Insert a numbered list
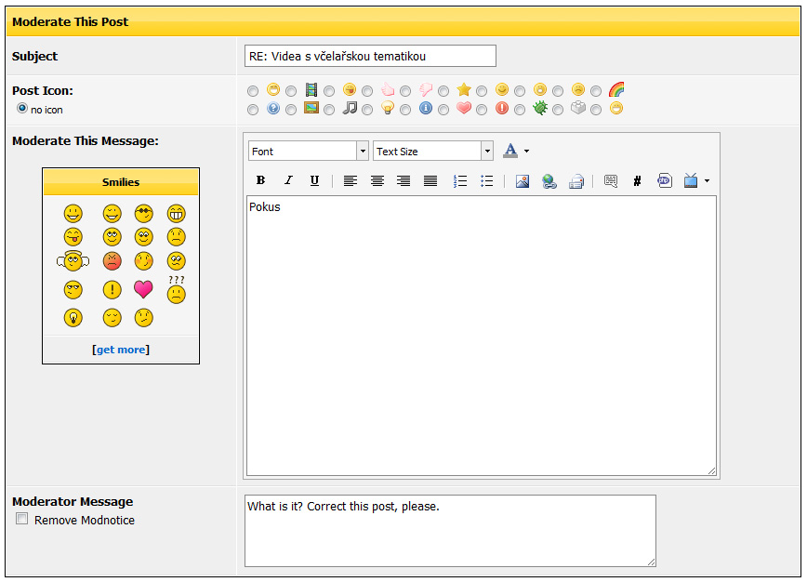Image resolution: width=807 pixels, height=582 pixels. point(459,181)
